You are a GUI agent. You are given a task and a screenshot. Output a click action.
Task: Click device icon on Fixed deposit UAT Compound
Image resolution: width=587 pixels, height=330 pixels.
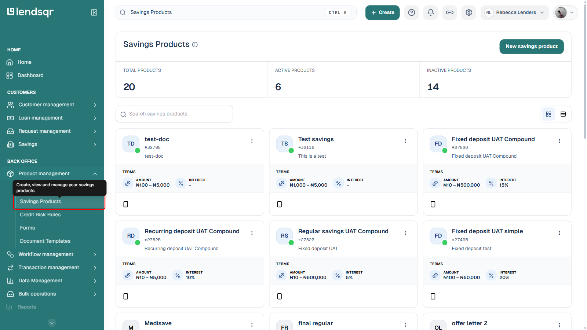(433, 204)
